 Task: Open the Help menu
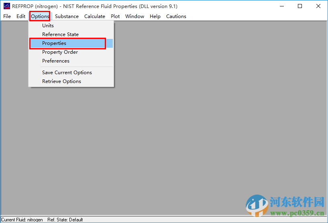coord(155,16)
